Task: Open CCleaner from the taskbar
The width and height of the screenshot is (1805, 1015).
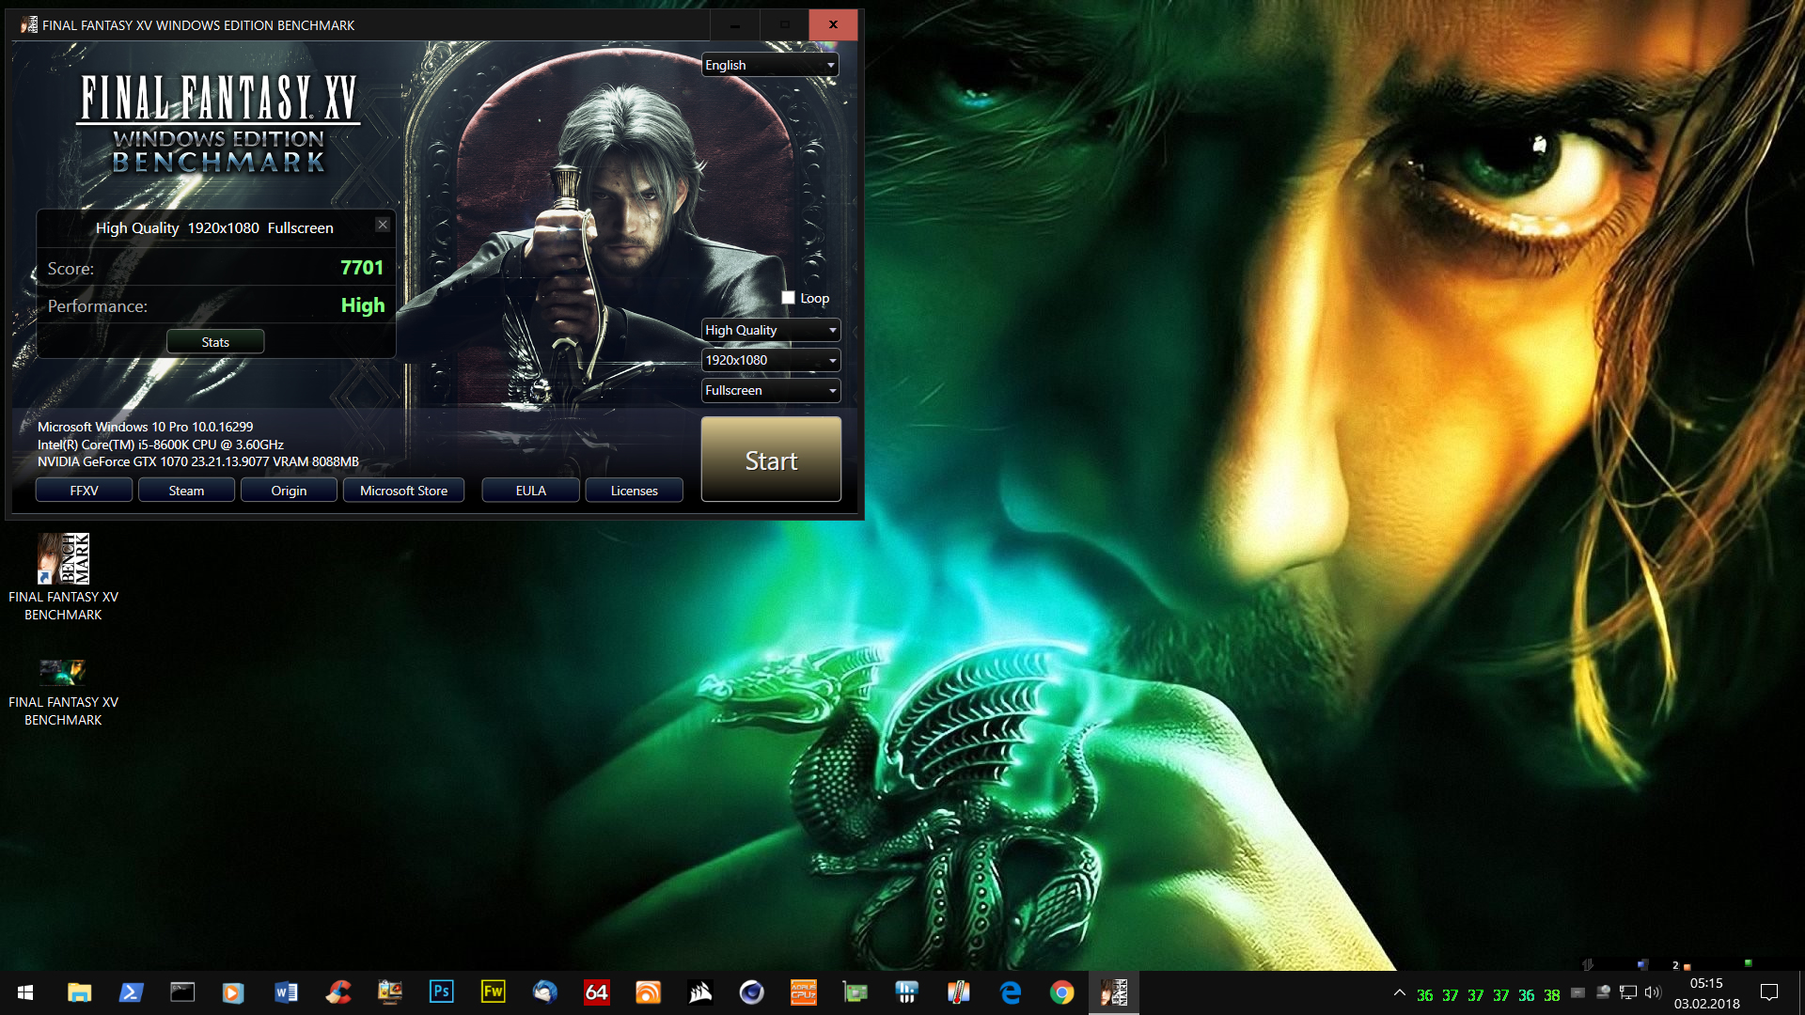Action: (338, 992)
